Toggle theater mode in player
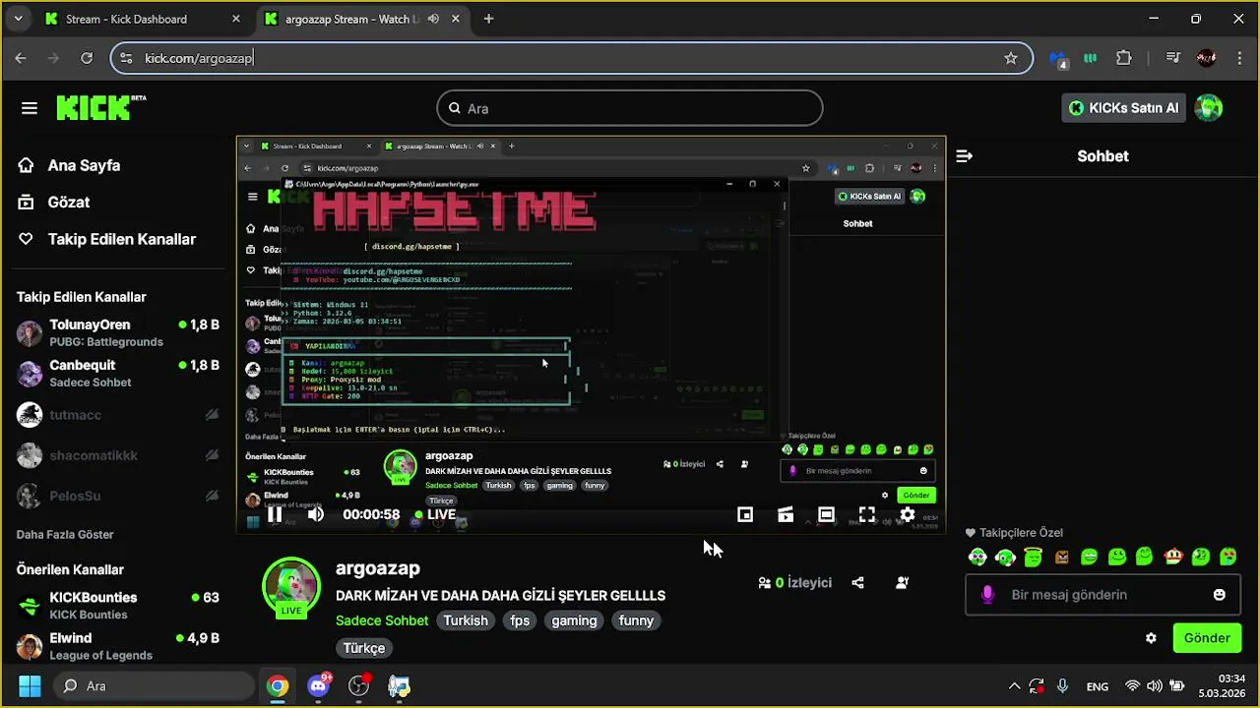The height and width of the screenshot is (708, 1260). tap(826, 514)
